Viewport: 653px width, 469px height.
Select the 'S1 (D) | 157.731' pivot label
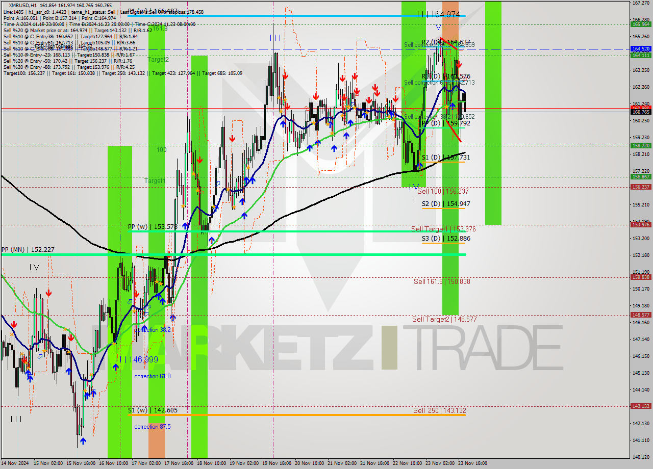pyautogui.click(x=445, y=157)
